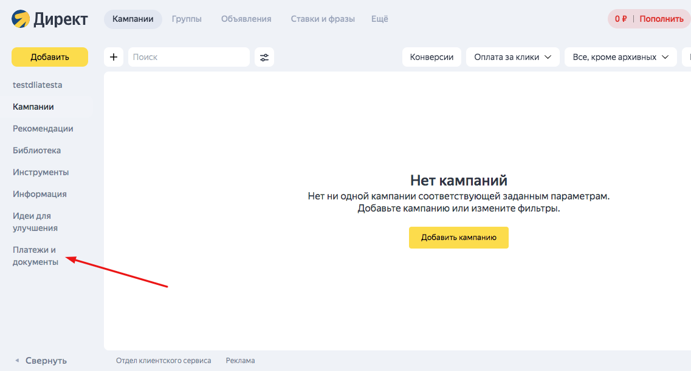
Task: Switch to the Группы tab
Action: pos(187,19)
